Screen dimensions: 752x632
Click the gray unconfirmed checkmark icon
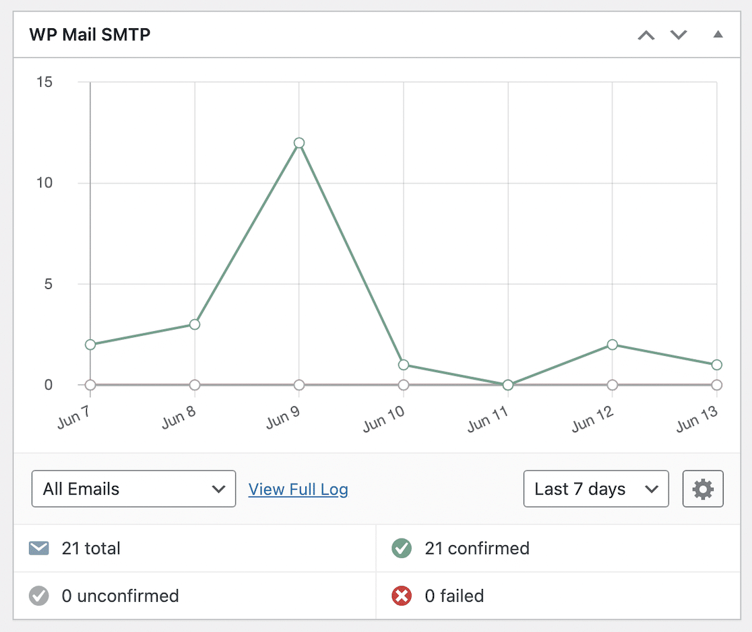[39, 596]
